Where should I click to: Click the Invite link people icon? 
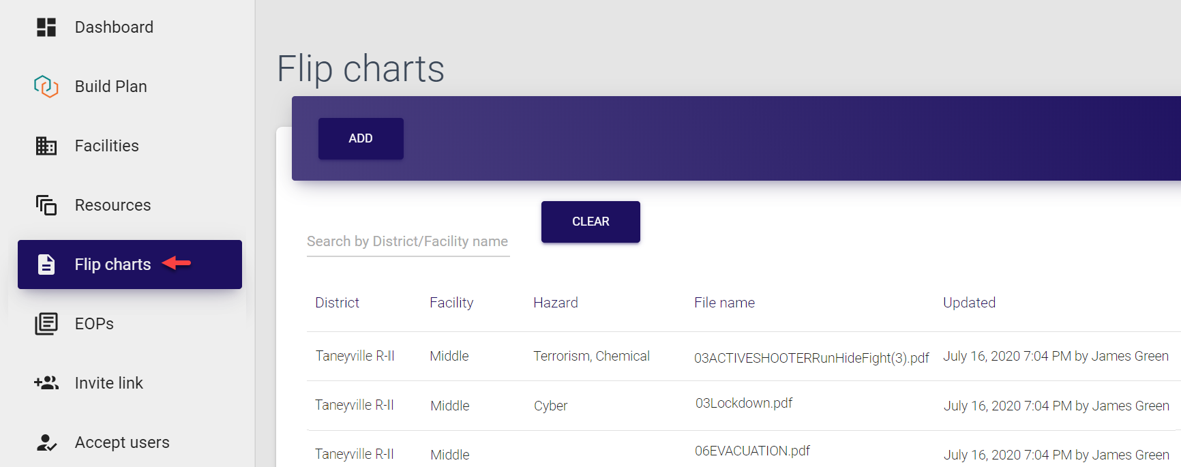(46, 383)
